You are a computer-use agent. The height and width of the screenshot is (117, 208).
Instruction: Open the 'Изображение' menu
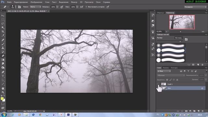[x=36, y=2]
